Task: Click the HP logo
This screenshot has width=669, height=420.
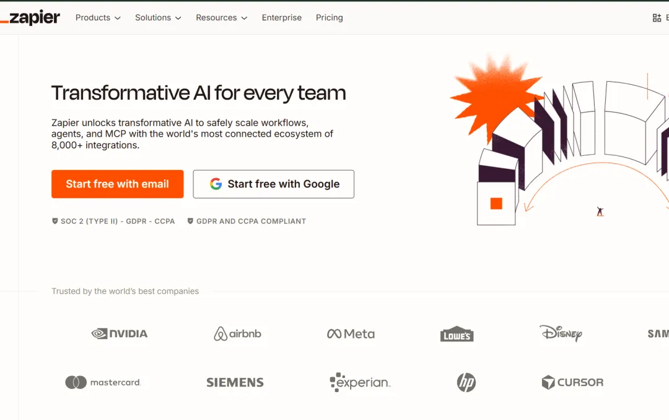Action: coord(466,382)
